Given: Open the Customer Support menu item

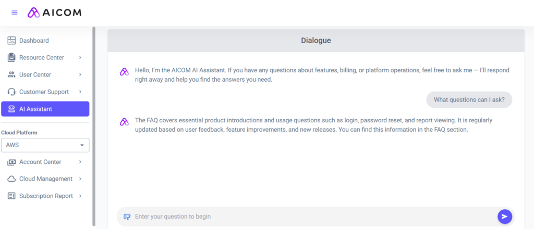Looking at the screenshot, I should tap(44, 92).
